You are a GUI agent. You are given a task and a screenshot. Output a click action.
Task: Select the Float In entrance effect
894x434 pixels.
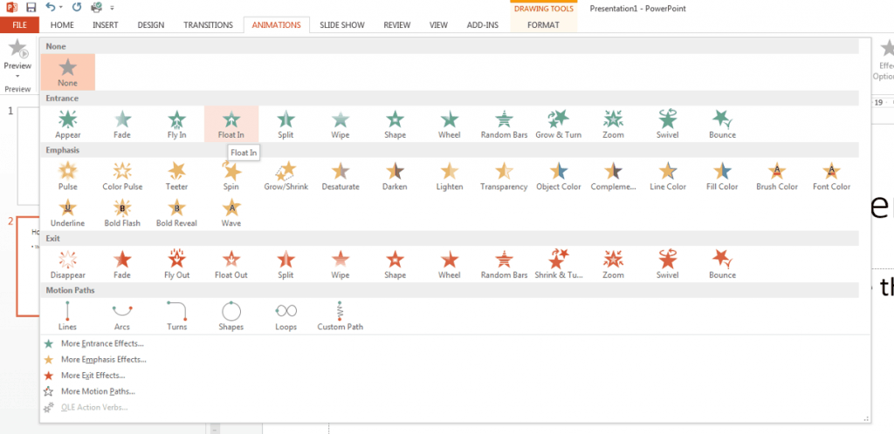click(230, 124)
